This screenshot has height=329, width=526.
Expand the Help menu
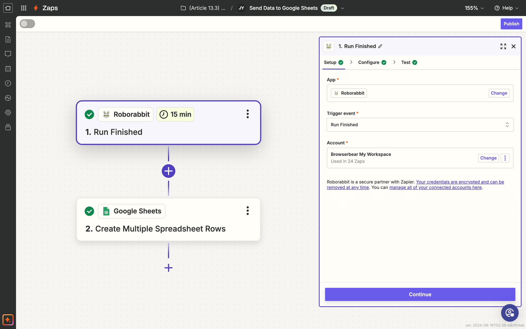[507, 8]
